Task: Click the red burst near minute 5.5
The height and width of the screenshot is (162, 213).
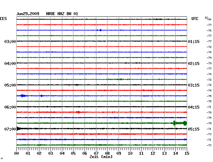Action: [78, 112]
